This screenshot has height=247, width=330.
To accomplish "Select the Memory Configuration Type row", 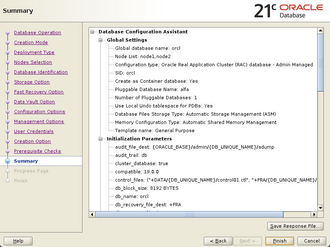I will (x=196, y=122).
